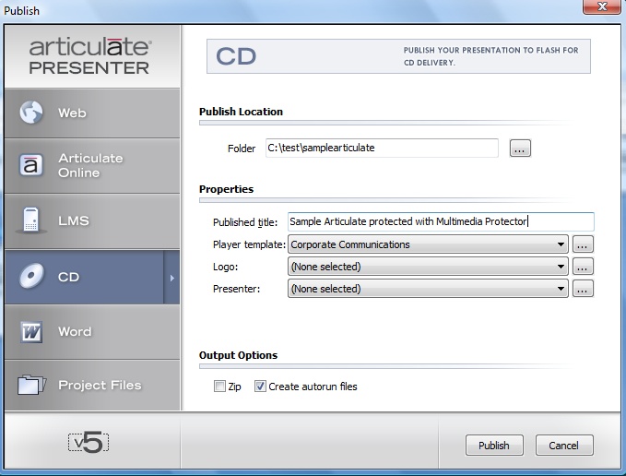Open the Player template dropdown
The height and width of the screenshot is (476, 626).
click(x=428, y=244)
